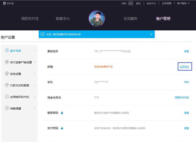Click the masked phone number 131******77

pos(101,82)
